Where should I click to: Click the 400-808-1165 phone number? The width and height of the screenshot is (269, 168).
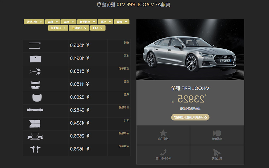point(163,159)
